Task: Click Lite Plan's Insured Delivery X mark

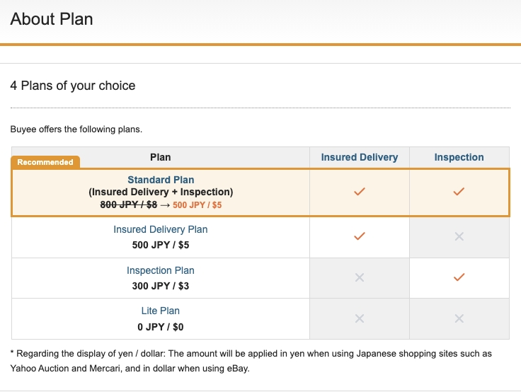Action: pyautogui.click(x=360, y=318)
